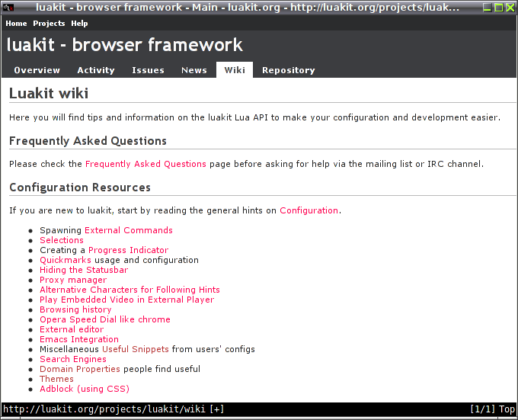
Task: Open the Proxy manager link
Action: pyautogui.click(x=73, y=280)
